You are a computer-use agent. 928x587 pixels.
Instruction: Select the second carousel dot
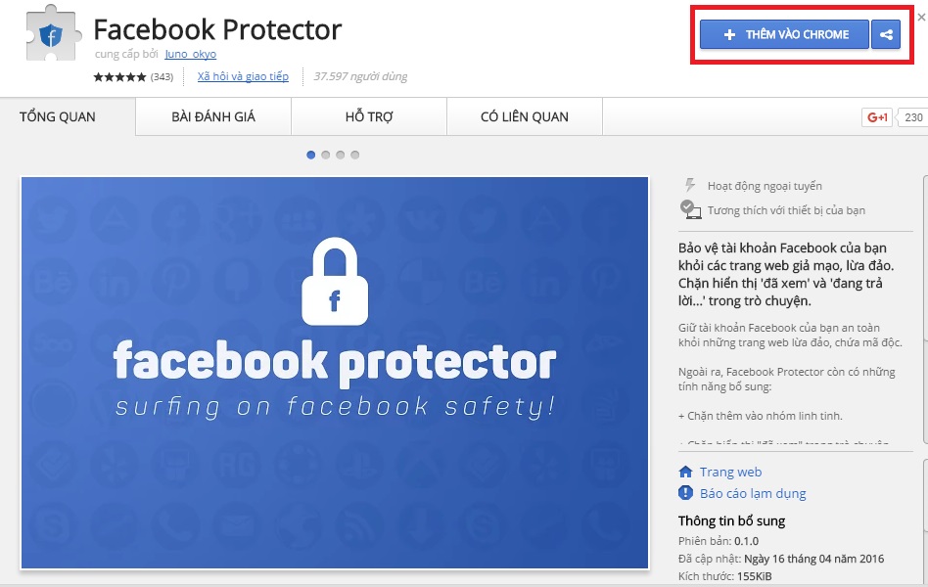pyautogui.click(x=326, y=155)
